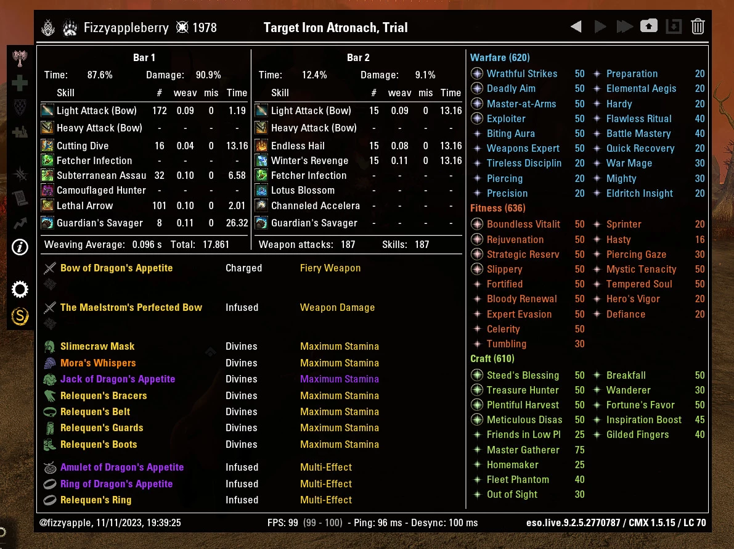
Task: Click the Warfare (620) section heading
Action: click(x=500, y=57)
